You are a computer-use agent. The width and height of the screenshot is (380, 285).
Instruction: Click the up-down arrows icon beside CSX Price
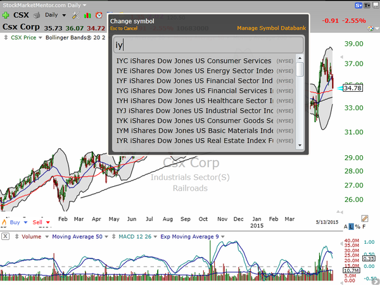tap(6, 37)
